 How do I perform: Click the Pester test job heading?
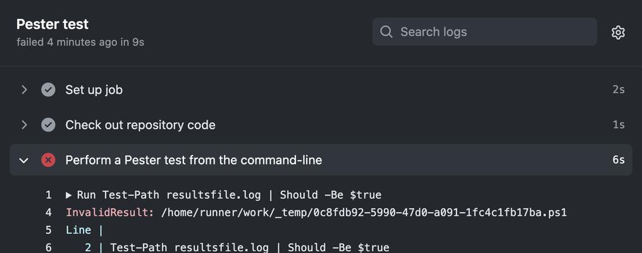point(52,24)
